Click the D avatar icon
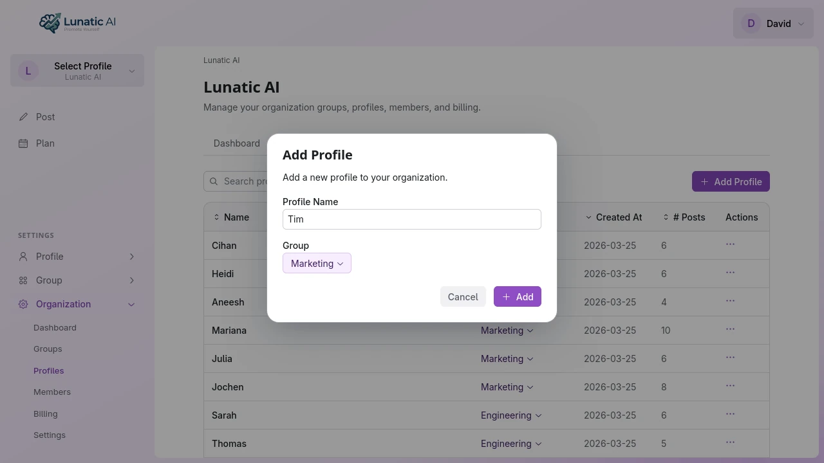This screenshot has width=824, height=463. click(x=751, y=23)
